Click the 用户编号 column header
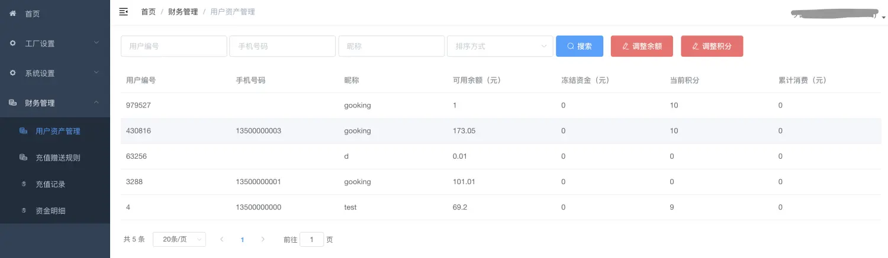This screenshot has width=888, height=258. pyautogui.click(x=141, y=80)
